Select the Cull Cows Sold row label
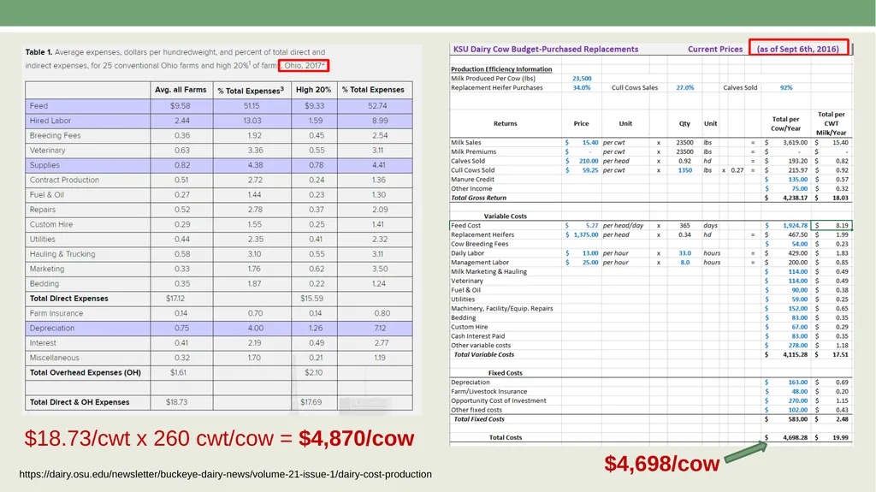876x492 pixels. (472, 170)
